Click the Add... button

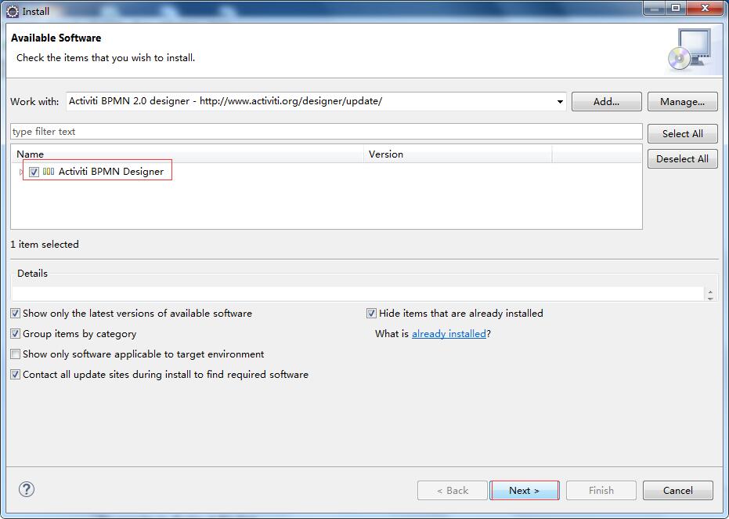(x=606, y=101)
